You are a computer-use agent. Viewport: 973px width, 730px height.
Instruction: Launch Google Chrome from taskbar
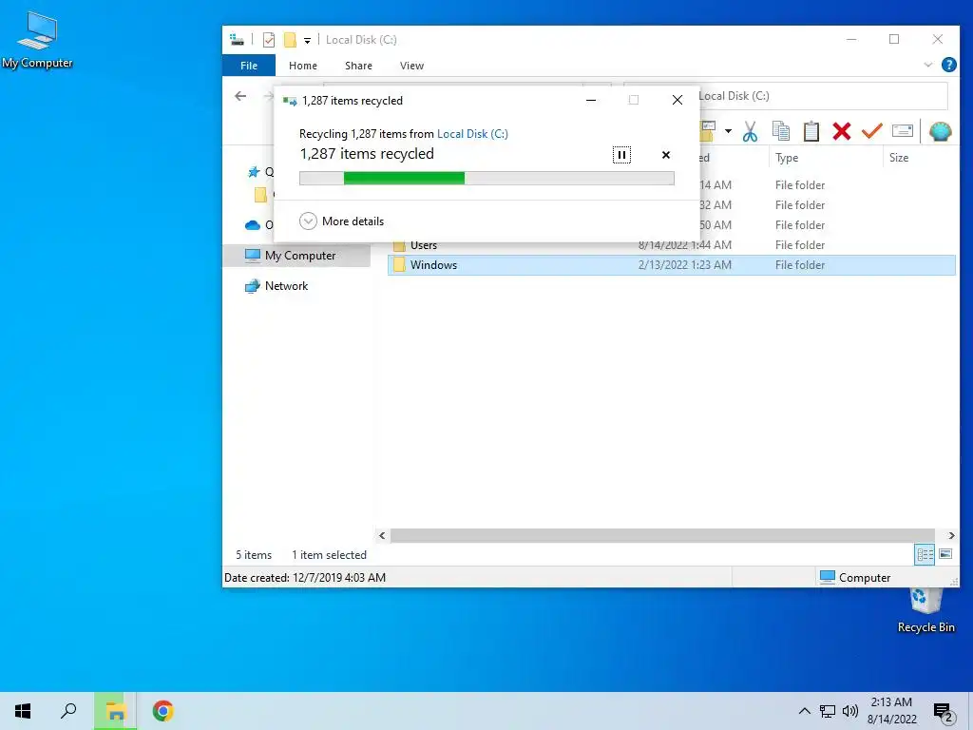coord(162,711)
